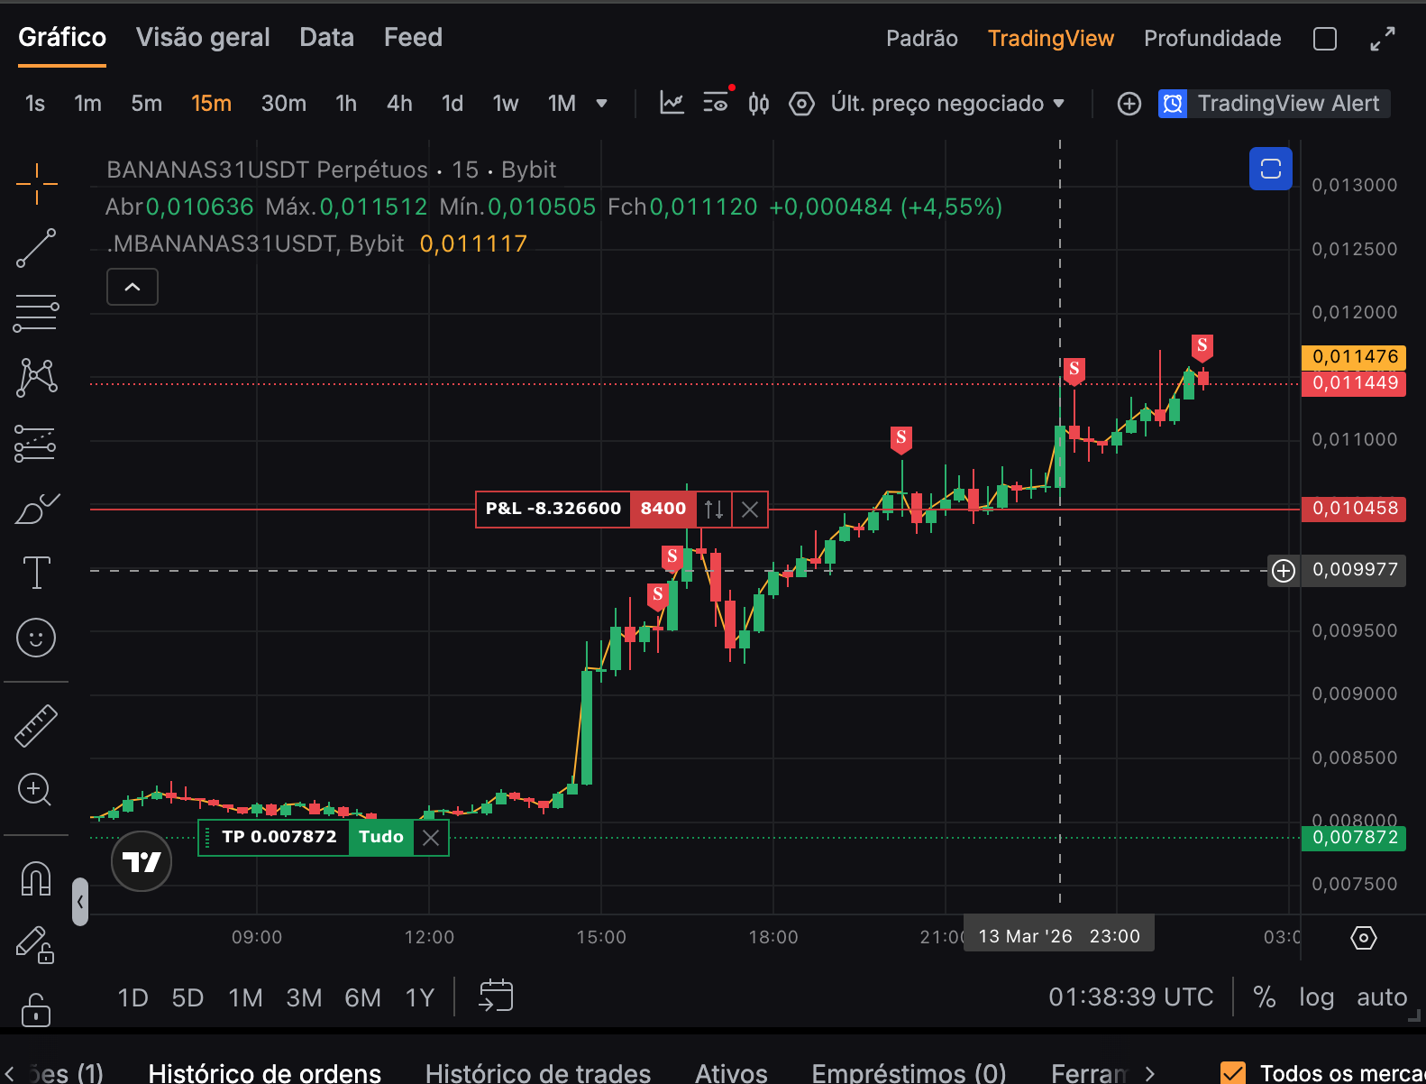Open the Histórico de trades tab
The image size is (1426, 1084).
[537, 1072]
